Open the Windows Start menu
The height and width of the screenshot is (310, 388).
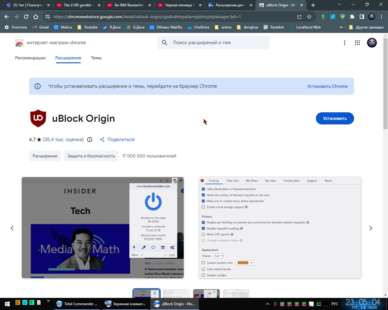[7, 304]
